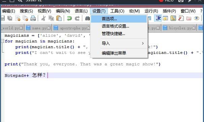Click the recorder pencil annotate icon
This screenshot has height=122, width=204.
coord(190,1)
